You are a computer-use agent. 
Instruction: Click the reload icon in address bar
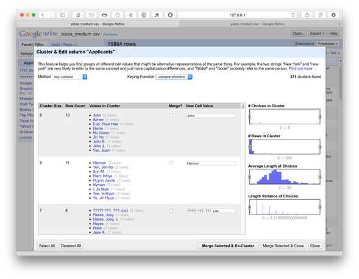point(293,15)
